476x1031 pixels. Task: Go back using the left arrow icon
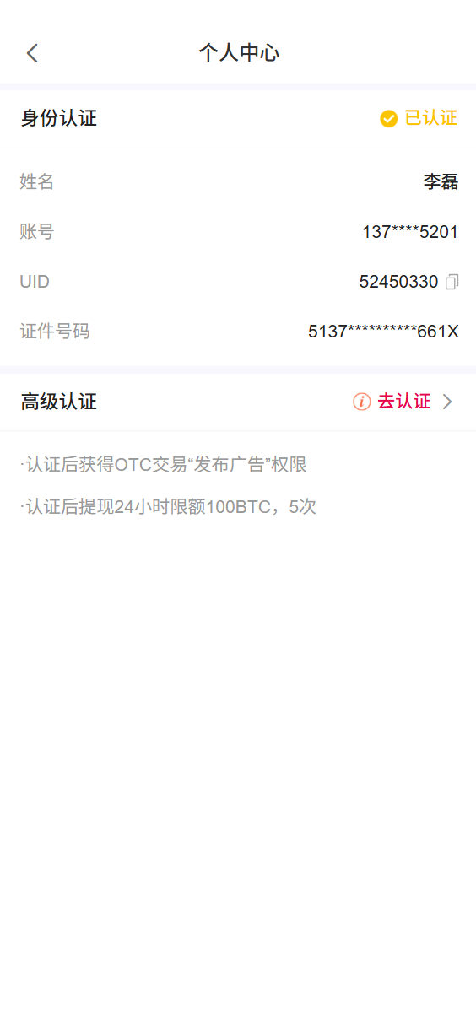[32, 53]
